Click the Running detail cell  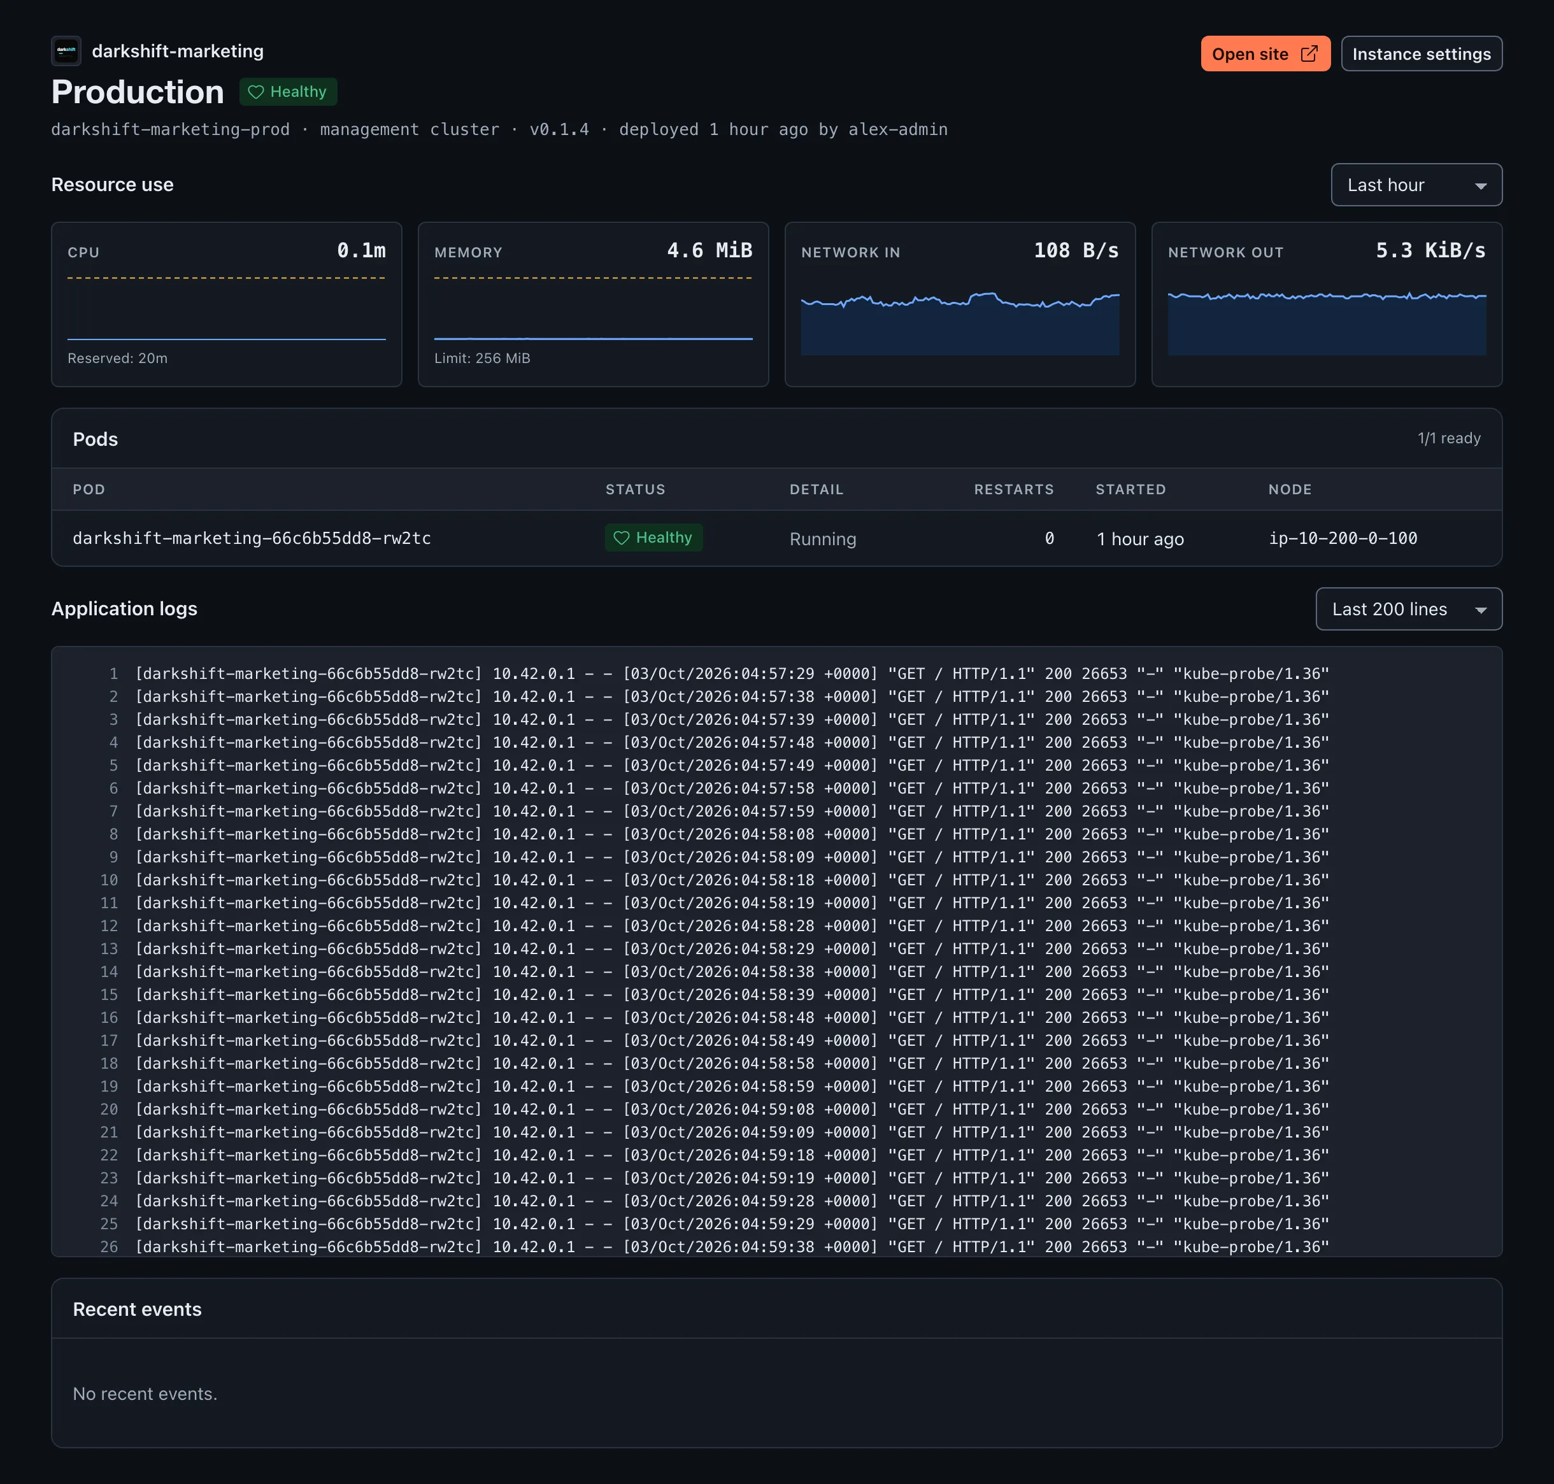pyautogui.click(x=822, y=539)
